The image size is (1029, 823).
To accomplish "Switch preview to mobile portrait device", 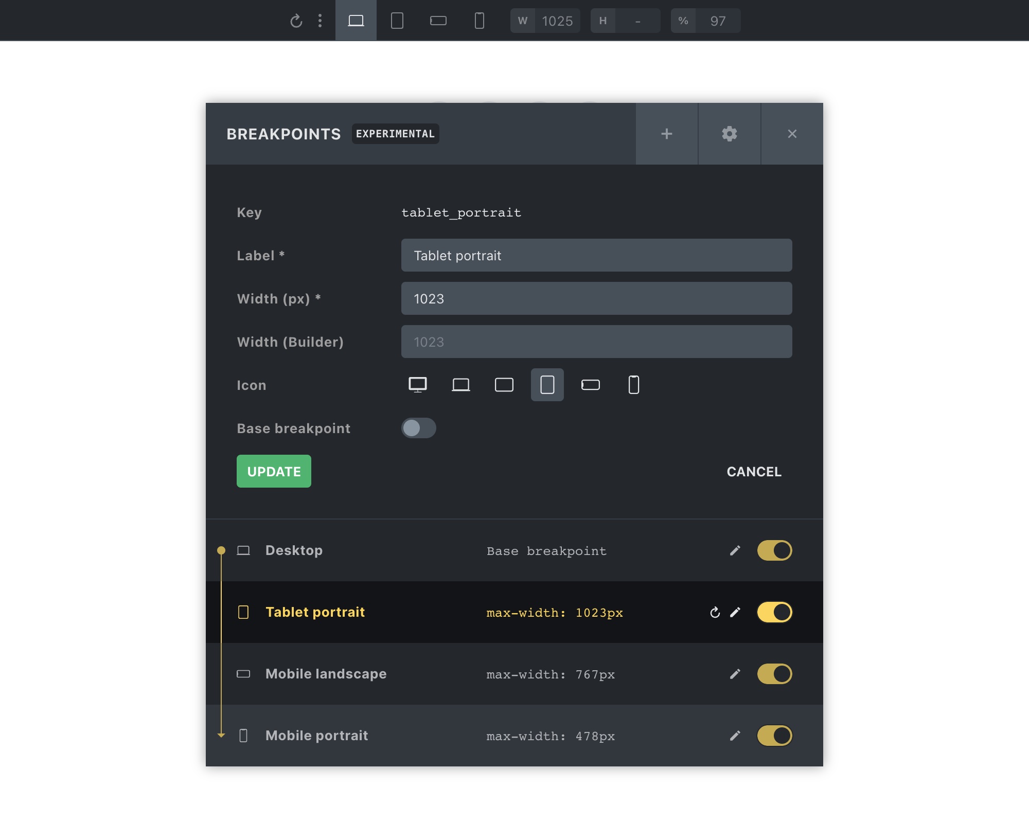I will click(479, 21).
